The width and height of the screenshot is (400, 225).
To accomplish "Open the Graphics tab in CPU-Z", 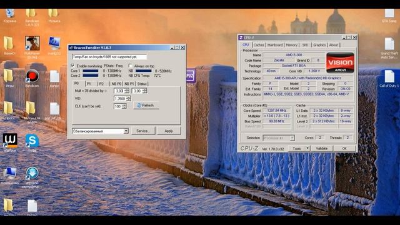I will point(319,45).
